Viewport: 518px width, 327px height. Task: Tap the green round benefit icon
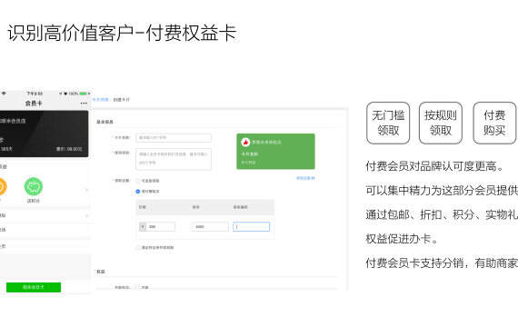(34, 186)
